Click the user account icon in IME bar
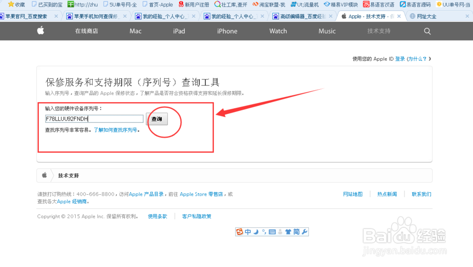The image size is (473, 267). pyautogui.click(x=280, y=232)
